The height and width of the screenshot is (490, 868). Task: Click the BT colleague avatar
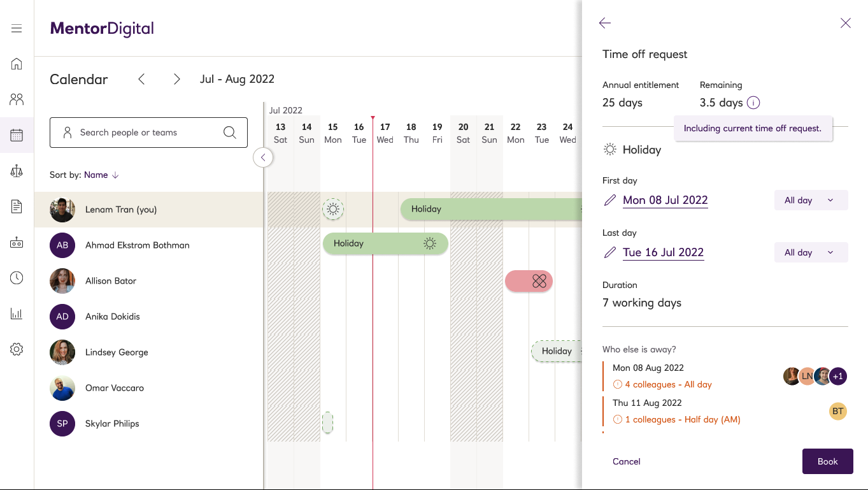838,411
